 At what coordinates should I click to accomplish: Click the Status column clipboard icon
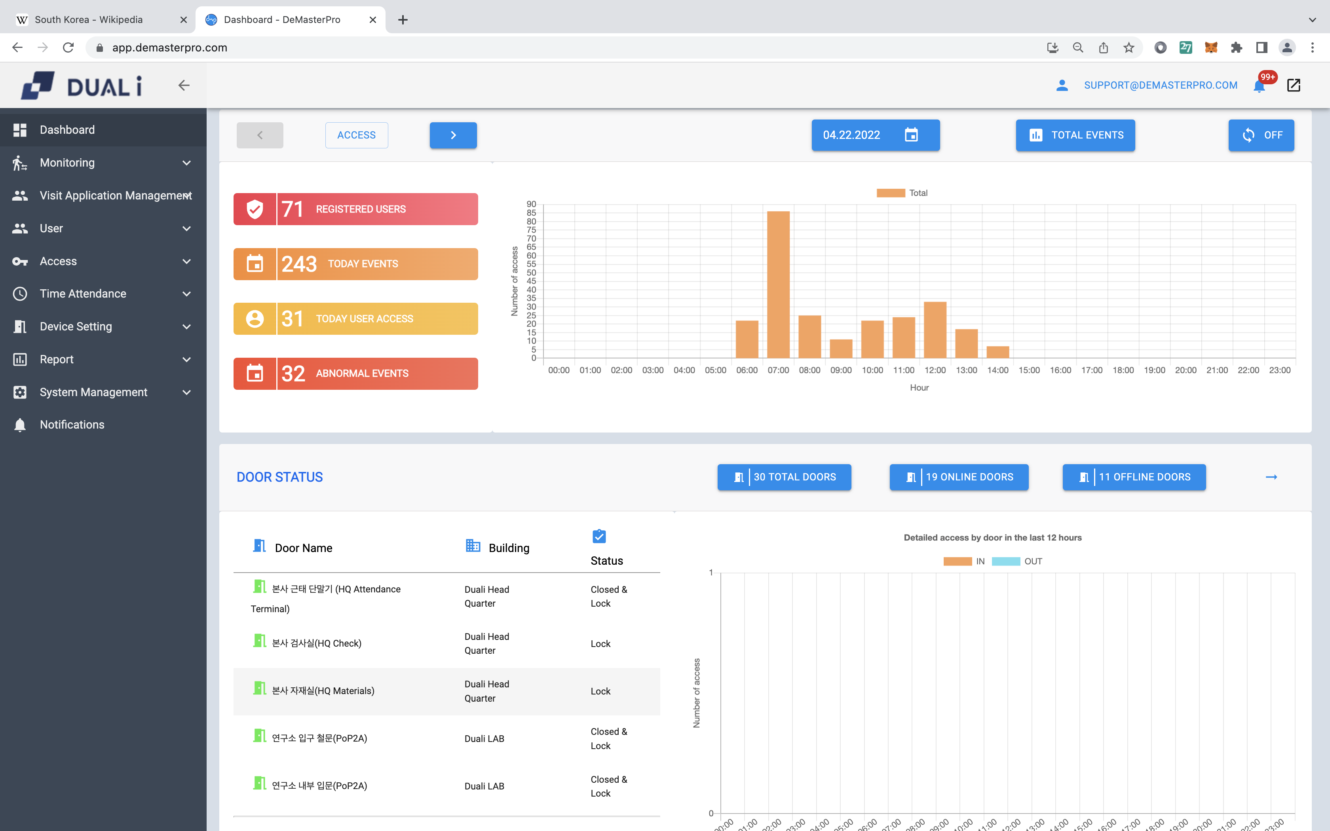coord(599,536)
